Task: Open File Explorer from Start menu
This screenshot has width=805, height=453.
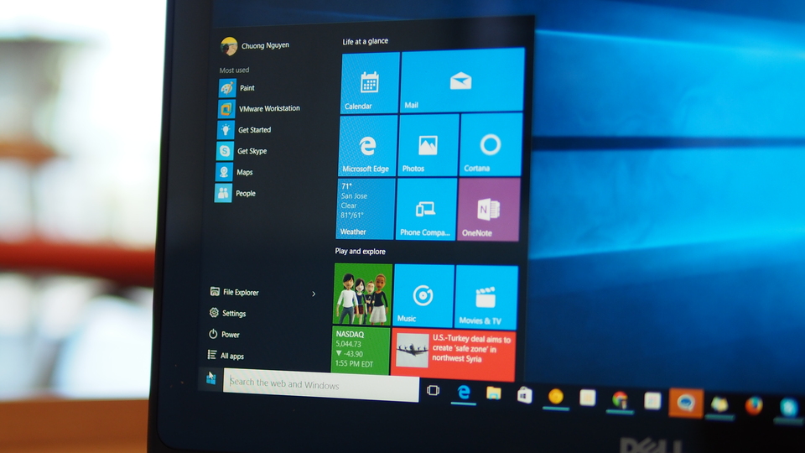Action: pyautogui.click(x=235, y=292)
